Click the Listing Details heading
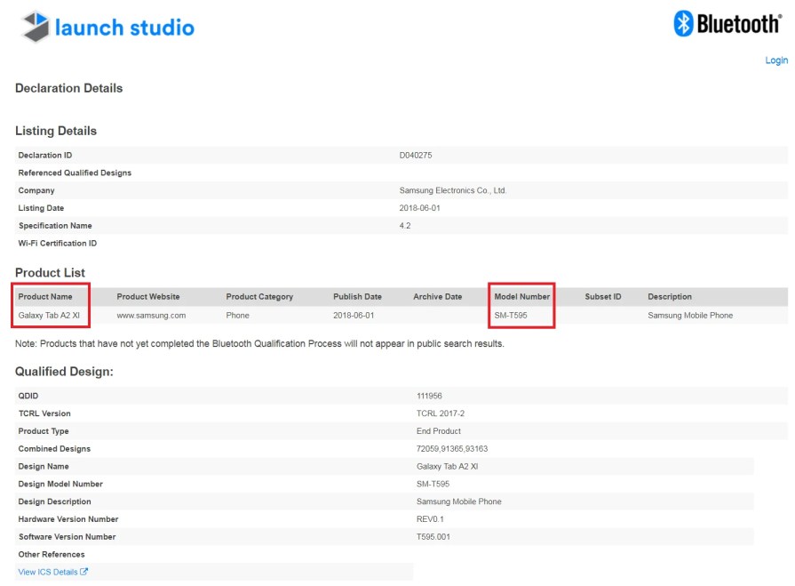795x586 pixels. (x=56, y=131)
